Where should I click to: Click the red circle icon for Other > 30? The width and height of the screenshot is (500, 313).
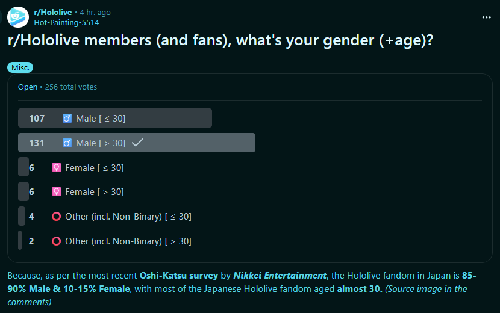(56, 241)
